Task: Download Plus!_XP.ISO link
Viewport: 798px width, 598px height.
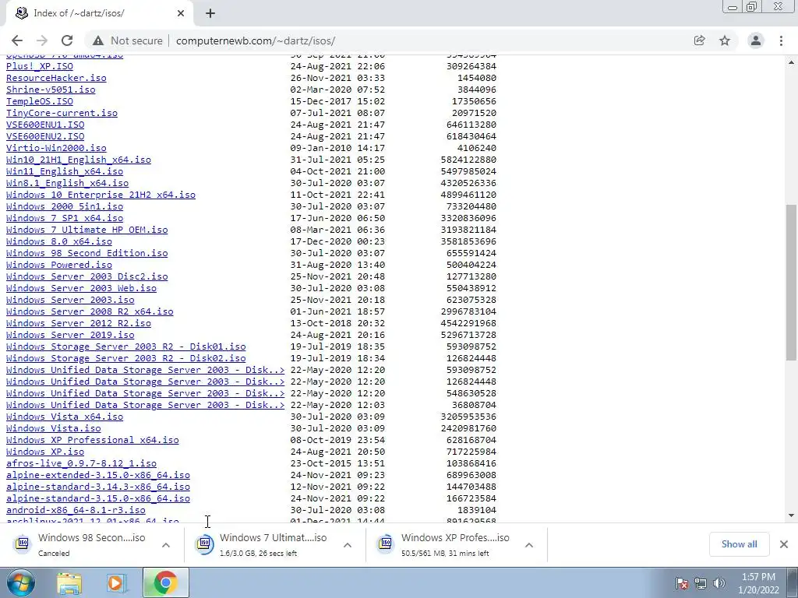Action: (40, 66)
